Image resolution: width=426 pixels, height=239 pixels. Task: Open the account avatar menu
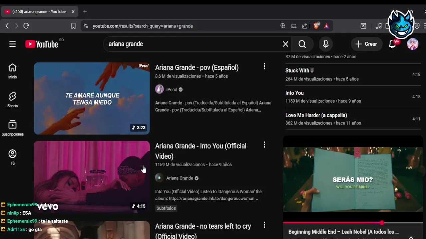point(413,44)
